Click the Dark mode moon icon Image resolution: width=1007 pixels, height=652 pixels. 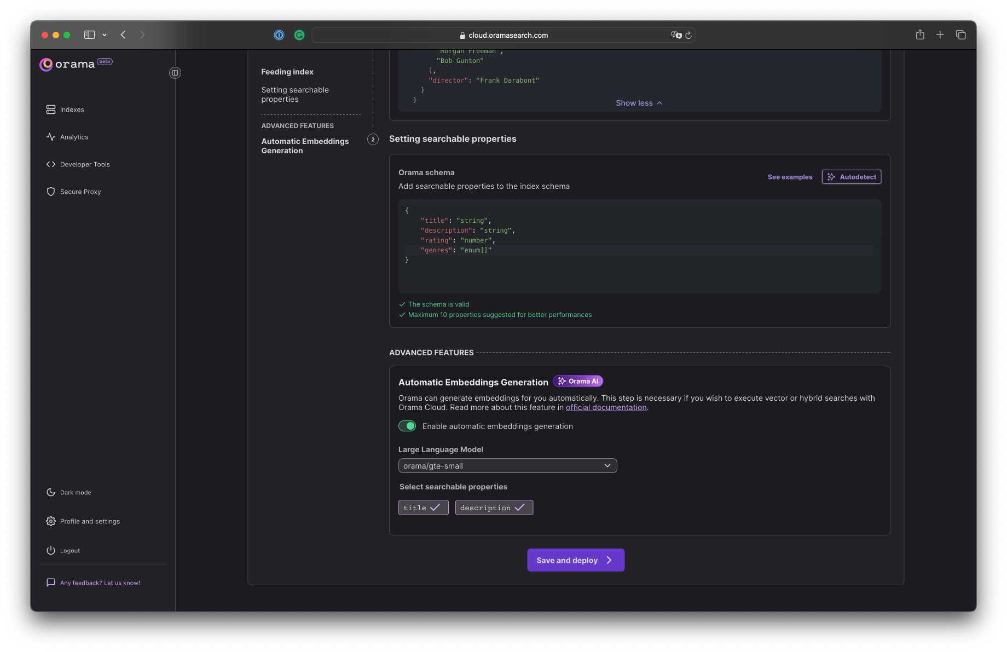51,492
